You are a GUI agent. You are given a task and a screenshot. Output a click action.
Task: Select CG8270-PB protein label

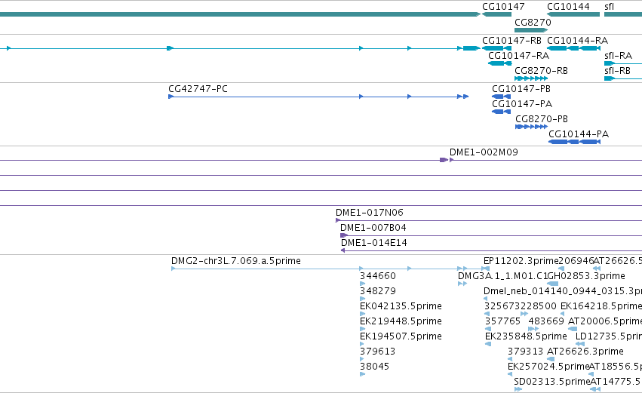pyautogui.click(x=542, y=119)
